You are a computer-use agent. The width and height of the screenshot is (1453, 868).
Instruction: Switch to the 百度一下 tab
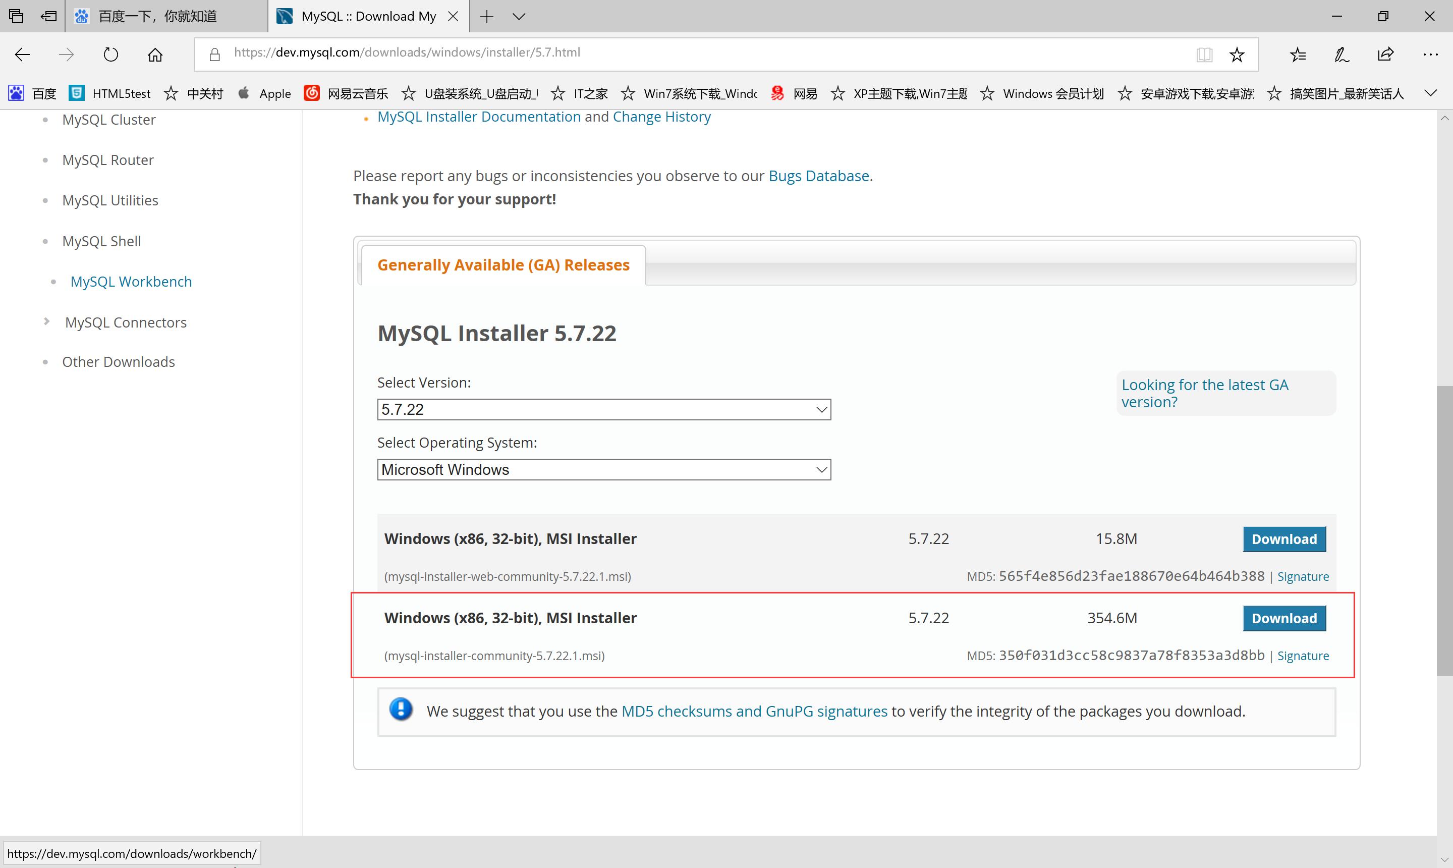[166, 16]
